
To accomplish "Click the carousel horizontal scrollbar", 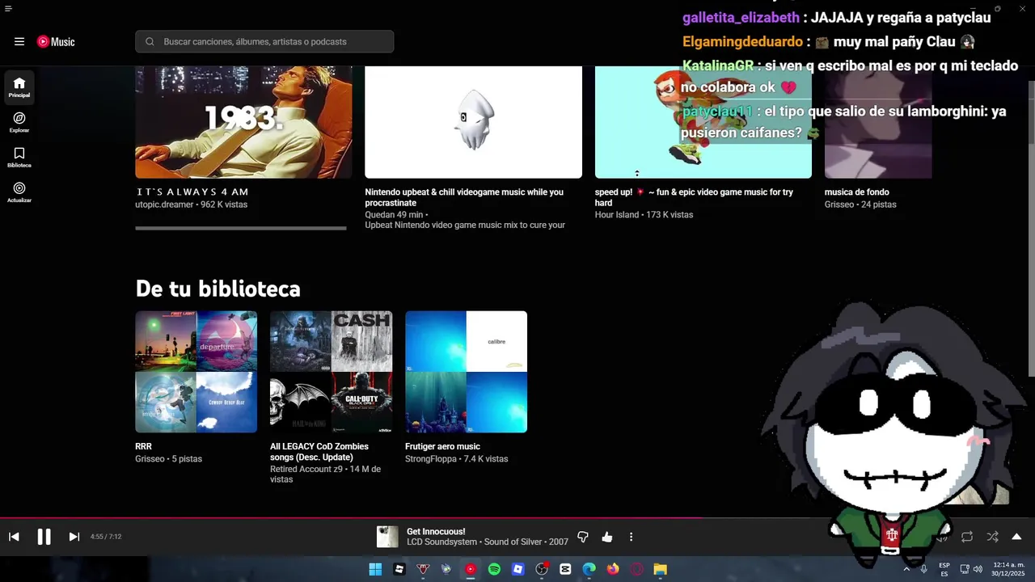I will (x=241, y=228).
